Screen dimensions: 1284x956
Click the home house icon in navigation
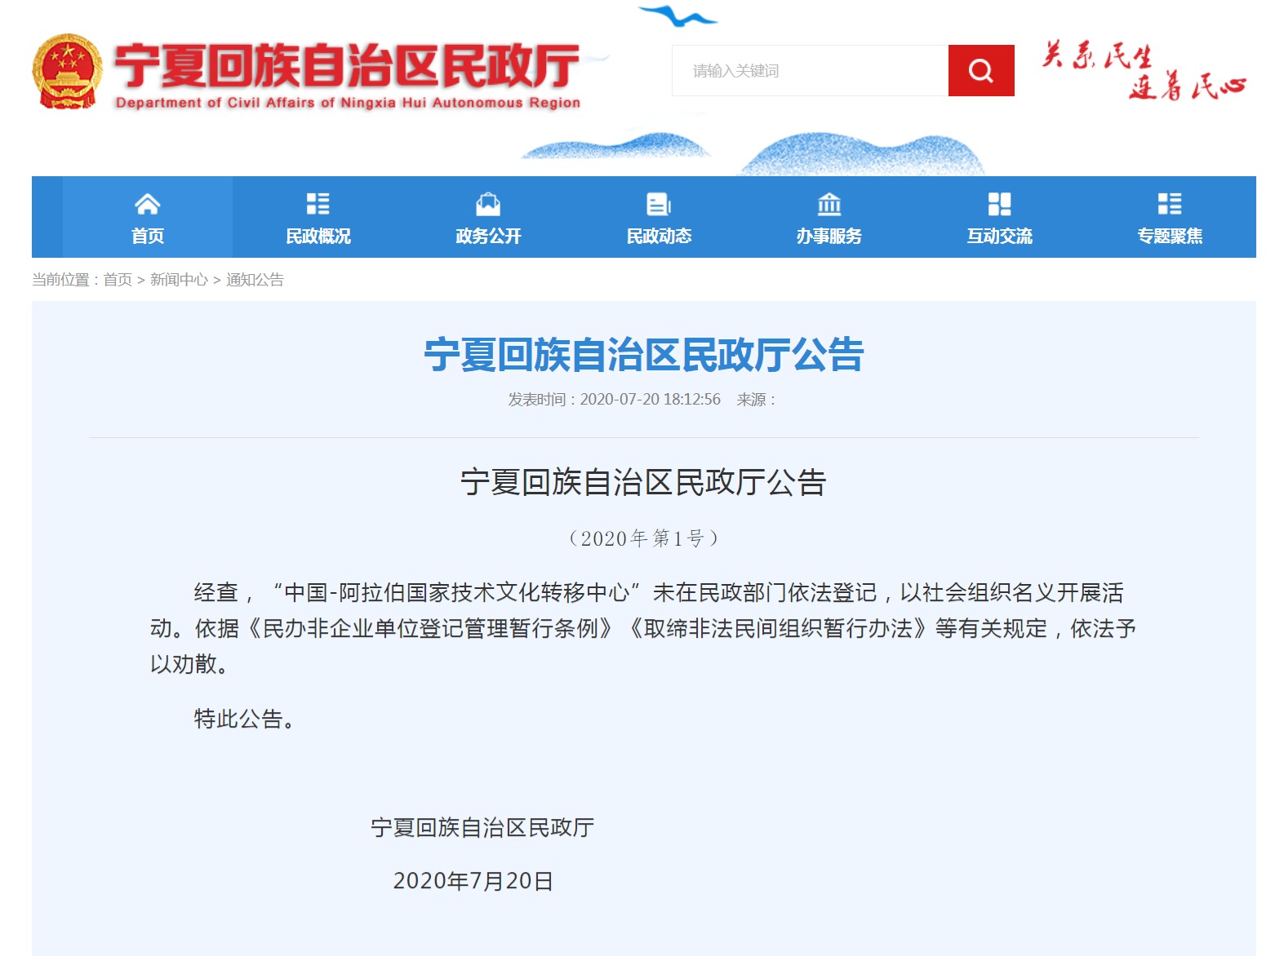[147, 203]
